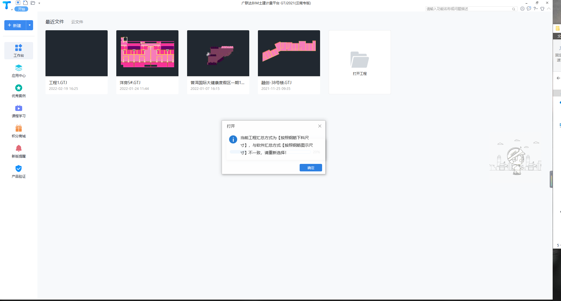Screen dimensions: 561x301
Task: Click the user account icon
Action: 522,9
